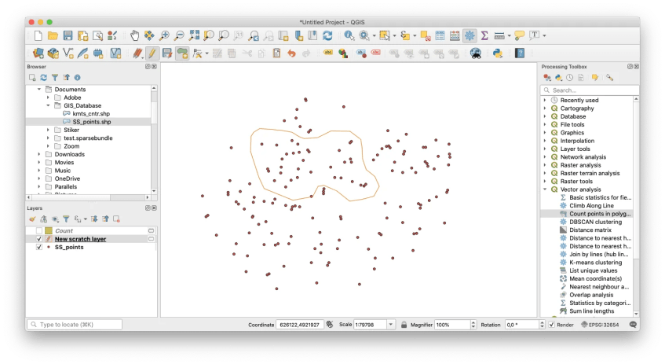This screenshot has width=665, height=364.
Task: Toggle the scale lock icon
Action: click(x=404, y=325)
